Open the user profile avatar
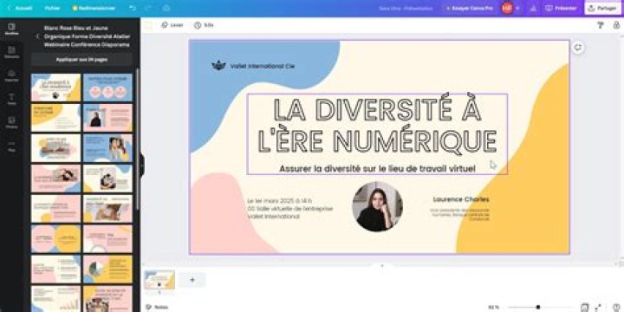624x312 pixels. [507, 8]
